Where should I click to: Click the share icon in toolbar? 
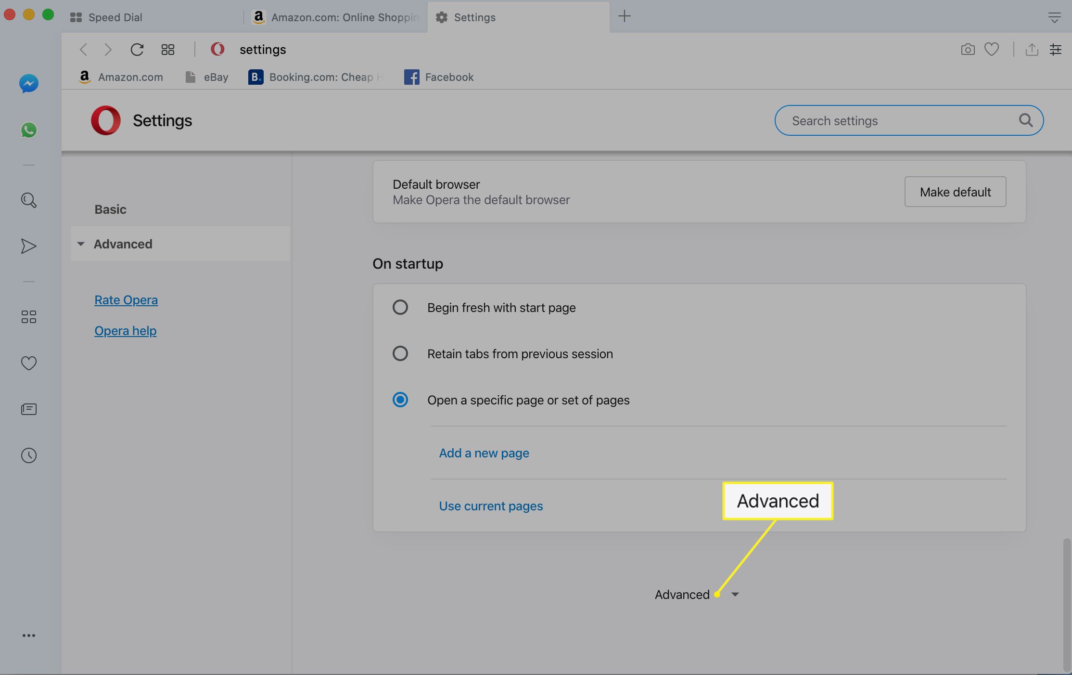tap(1032, 49)
